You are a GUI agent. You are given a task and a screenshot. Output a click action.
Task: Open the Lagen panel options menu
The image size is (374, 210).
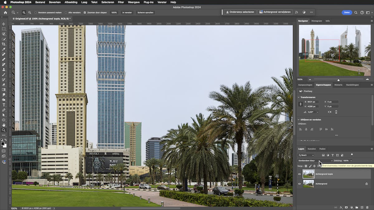pyautogui.click(x=371, y=149)
